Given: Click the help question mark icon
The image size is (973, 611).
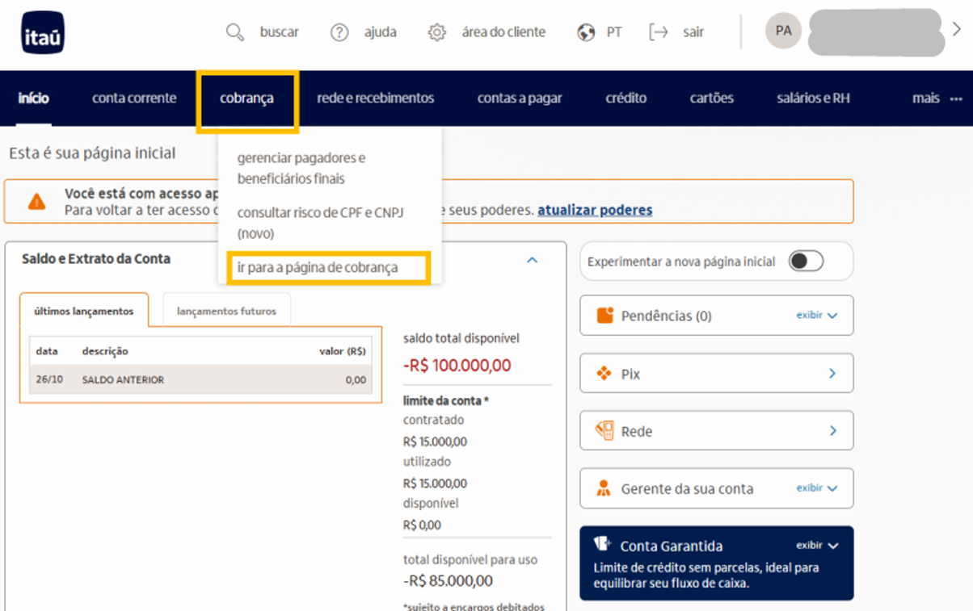Looking at the screenshot, I should (339, 32).
